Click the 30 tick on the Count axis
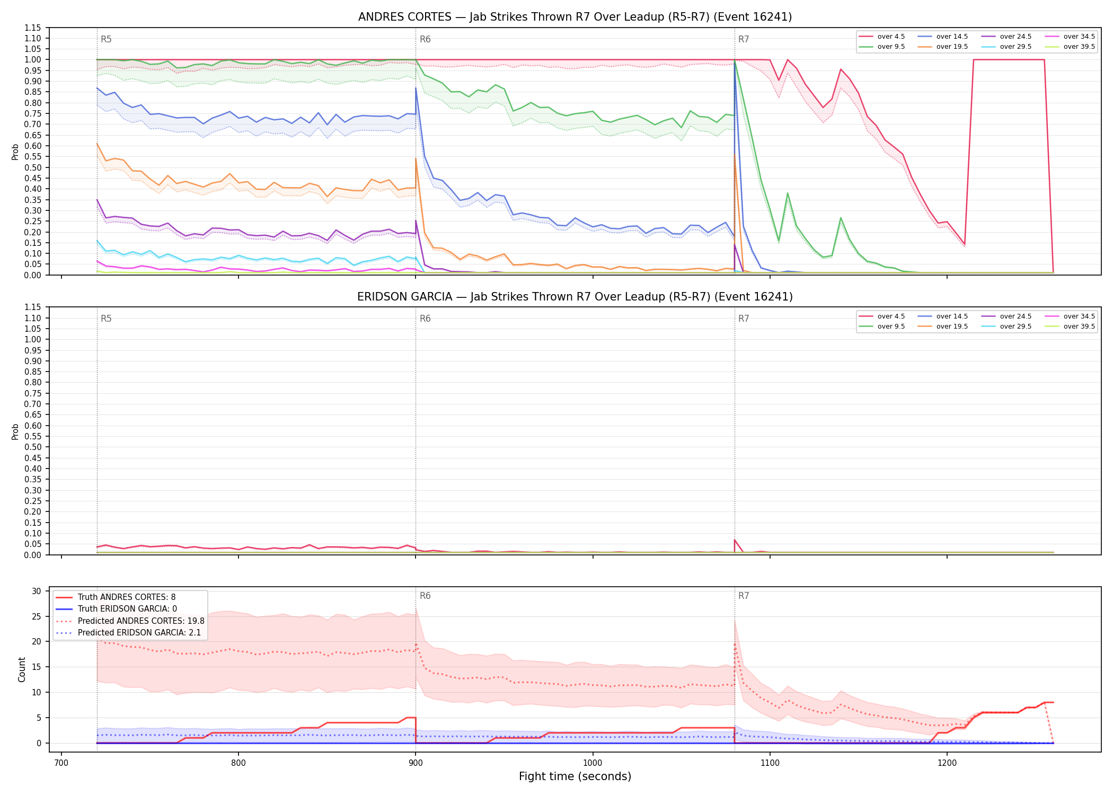 tap(37, 591)
